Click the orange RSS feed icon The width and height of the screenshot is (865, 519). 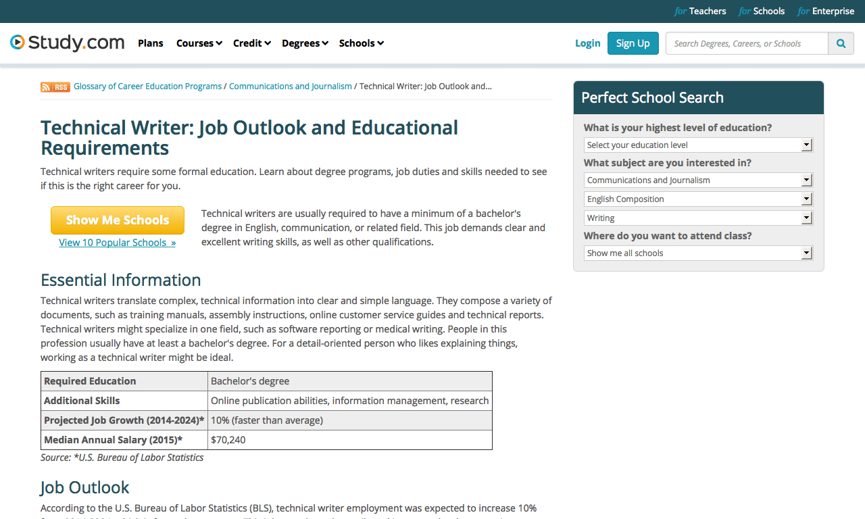click(55, 86)
